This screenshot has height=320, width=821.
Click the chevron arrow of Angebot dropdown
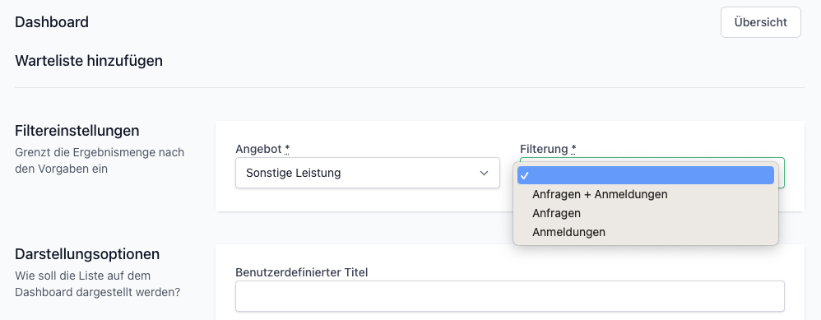(485, 173)
